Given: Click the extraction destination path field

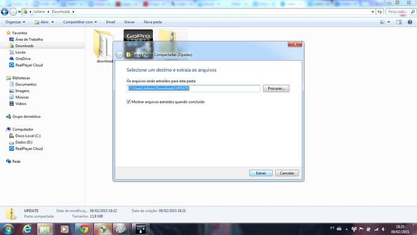Looking at the screenshot, I should pyautogui.click(x=193, y=88).
